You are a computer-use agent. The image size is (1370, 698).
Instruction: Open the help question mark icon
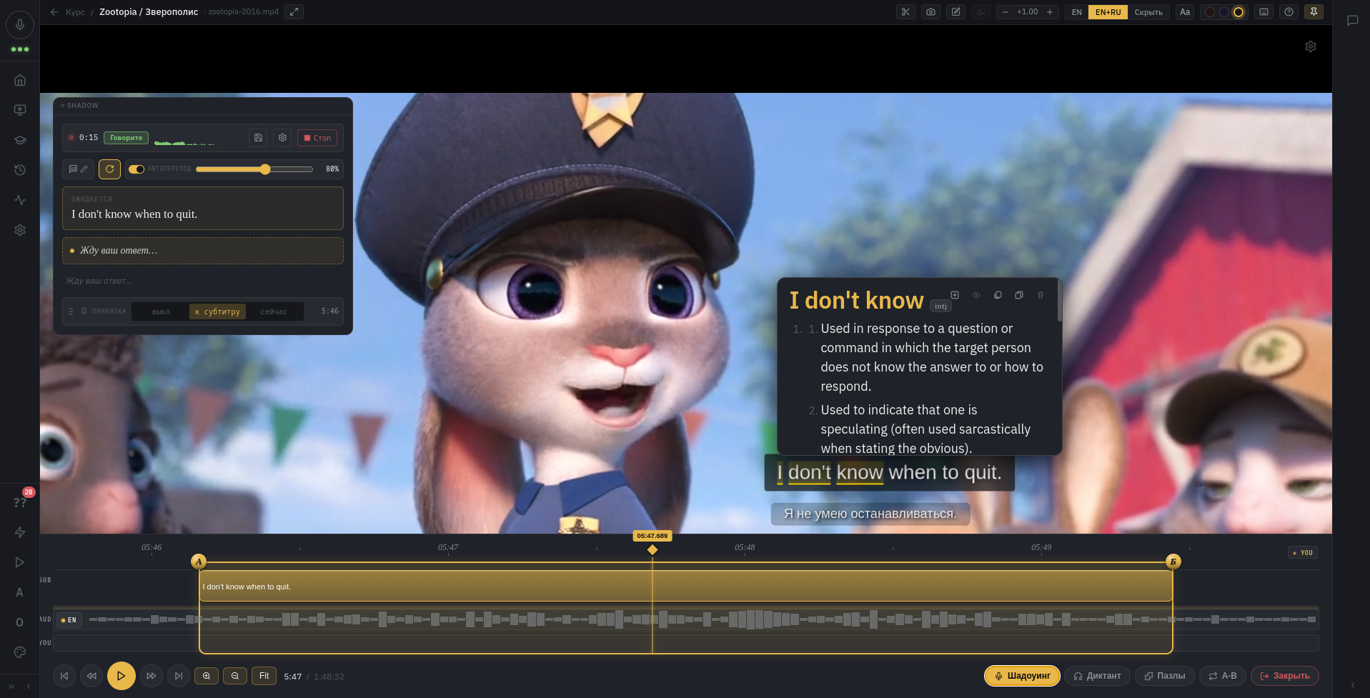pos(1289,12)
